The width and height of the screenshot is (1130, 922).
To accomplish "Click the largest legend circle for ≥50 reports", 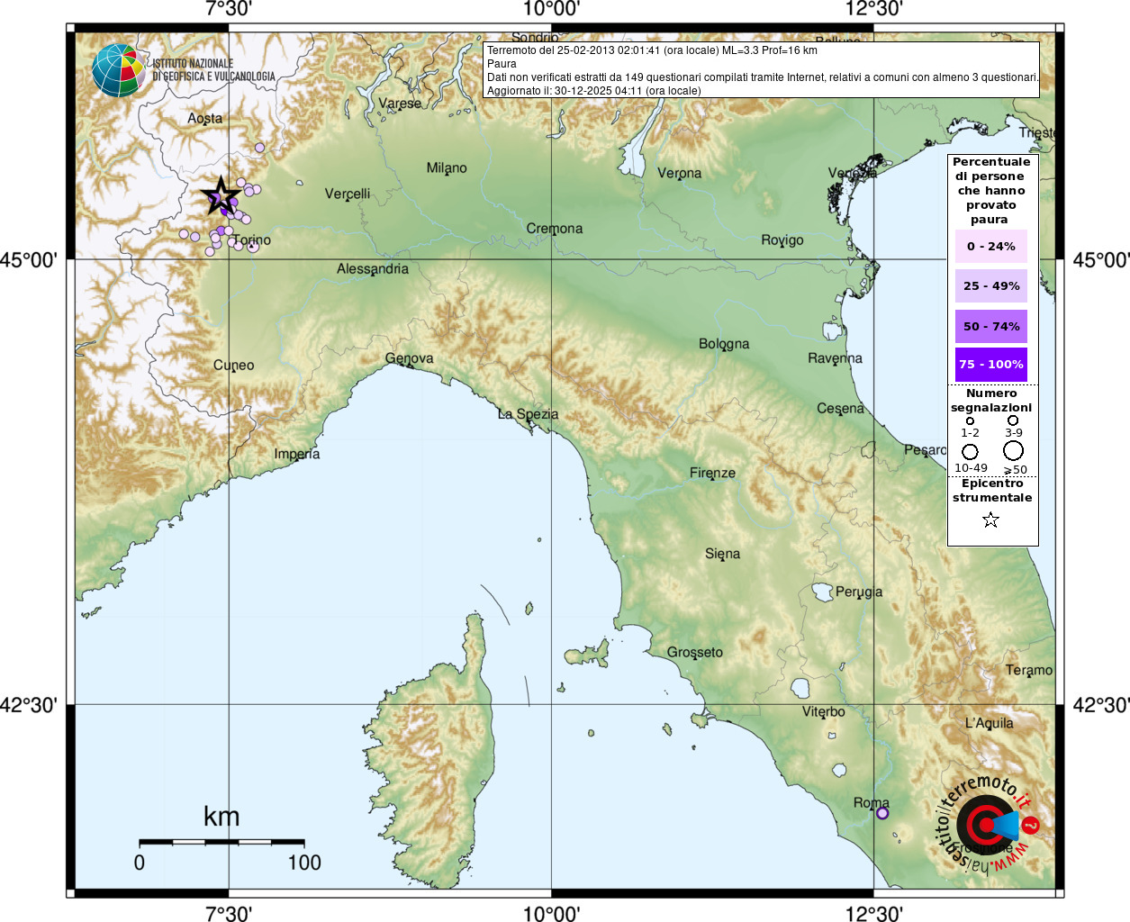I will click(x=1014, y=450).
